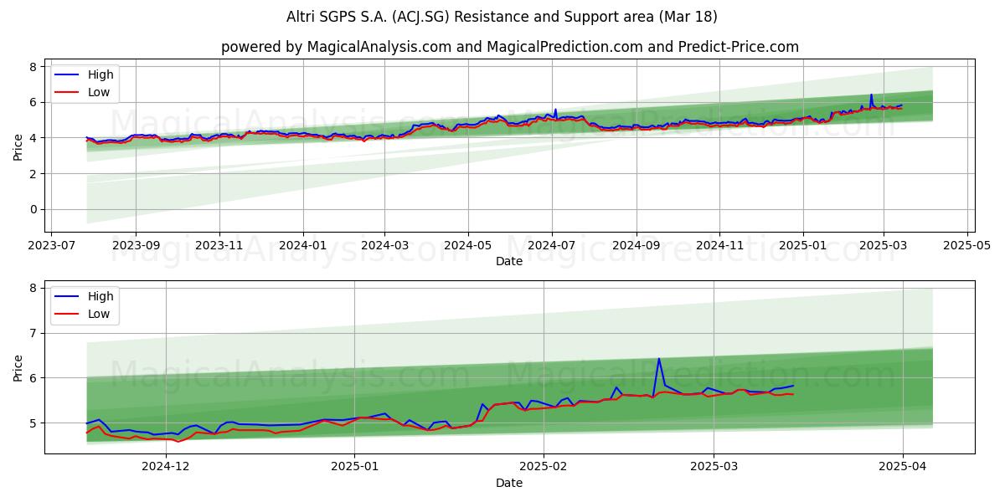
Task: Click the '2025-01' x-axis label in the top chart
Action: [803, 246]
